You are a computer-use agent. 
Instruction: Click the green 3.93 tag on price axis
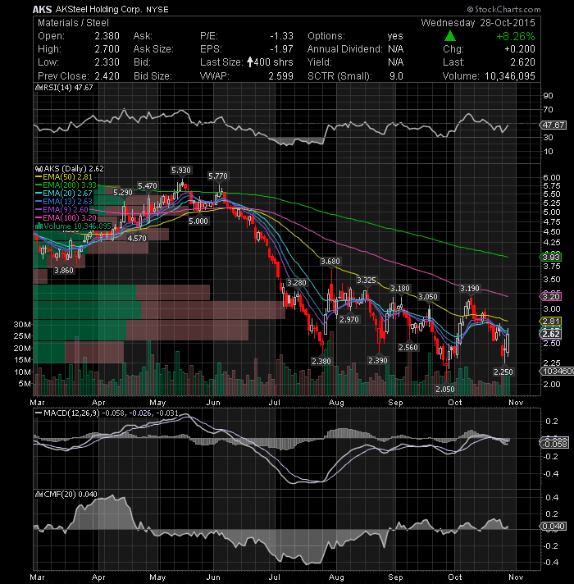click(551, 257)
